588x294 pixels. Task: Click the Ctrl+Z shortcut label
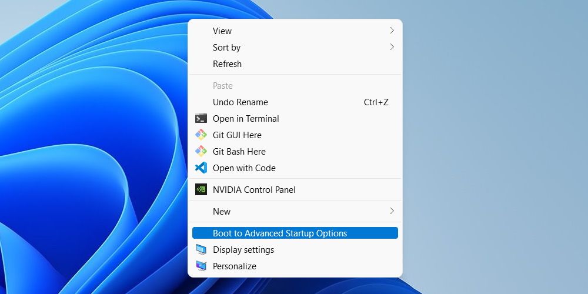(376, 102)
